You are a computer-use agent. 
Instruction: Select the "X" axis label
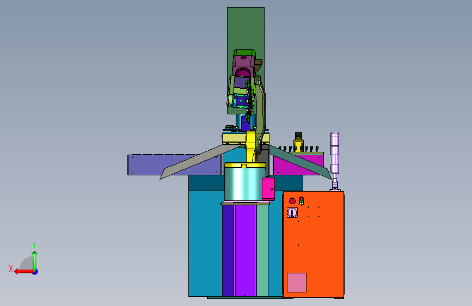[x=11, y=268]
